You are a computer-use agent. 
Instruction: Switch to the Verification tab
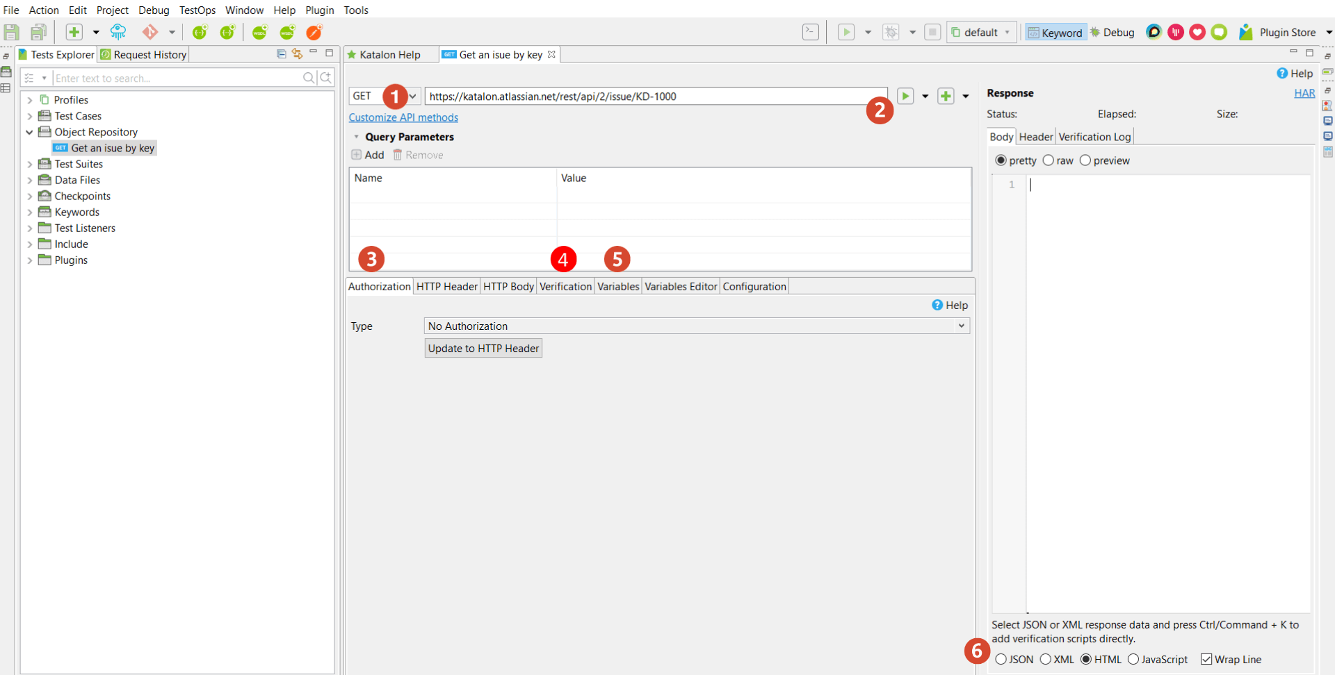tap(565, 286)
